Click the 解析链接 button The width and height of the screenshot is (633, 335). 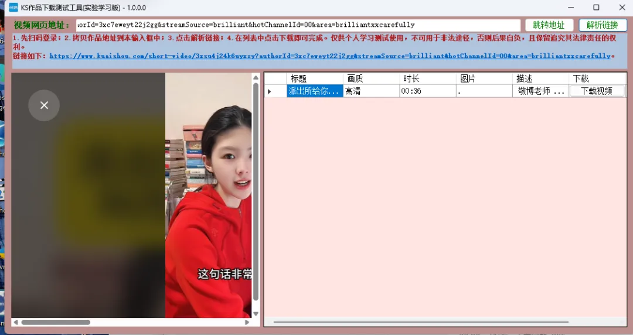pos(603,25)
